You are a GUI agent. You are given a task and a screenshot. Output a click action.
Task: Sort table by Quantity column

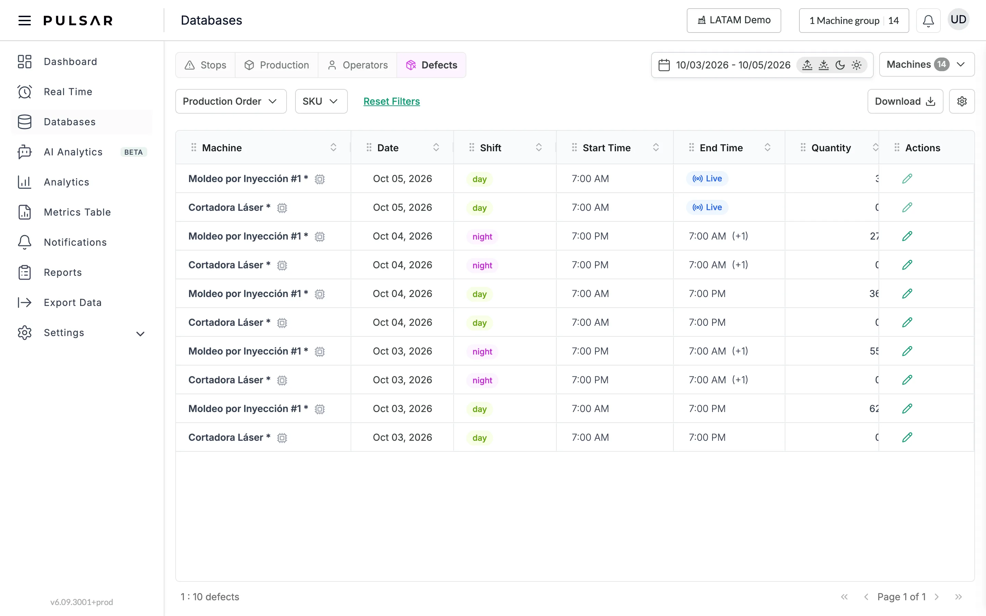pos(875,147)
